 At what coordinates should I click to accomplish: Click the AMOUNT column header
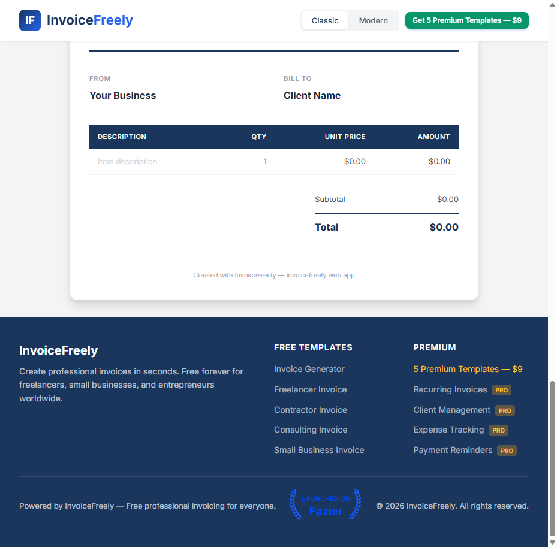pyautogui.click(x=433, y=137)
